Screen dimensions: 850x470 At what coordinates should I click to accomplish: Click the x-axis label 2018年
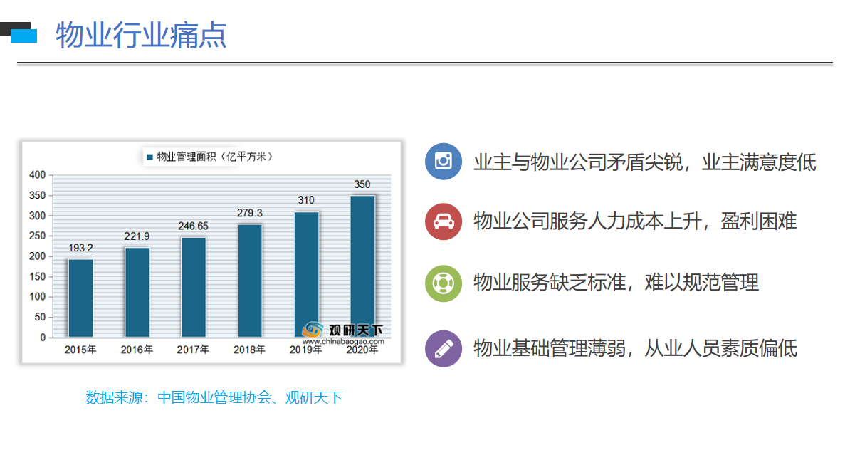click(x=249, y=350)
